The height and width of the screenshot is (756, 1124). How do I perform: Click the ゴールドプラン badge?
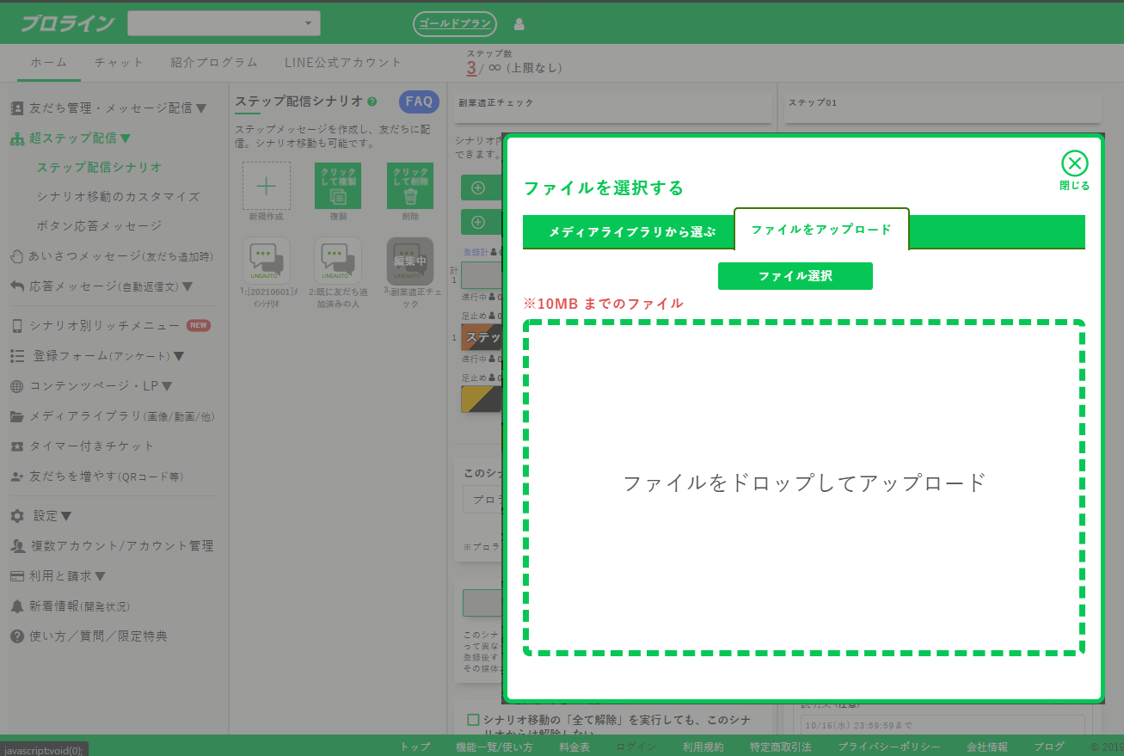pyautogui.click(x=455, y=23)
